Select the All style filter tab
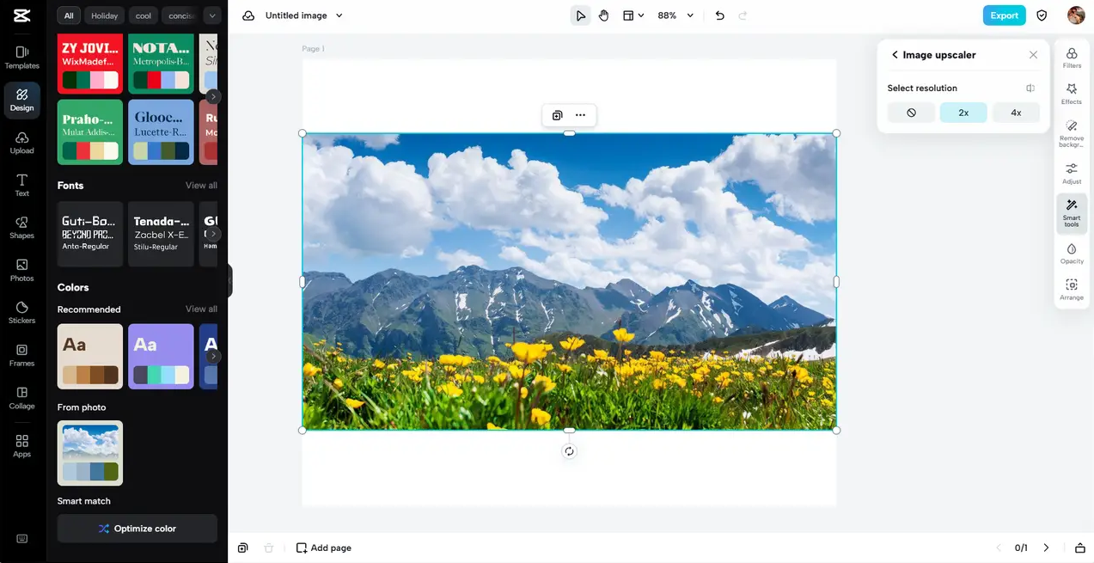 (x=69, y=15)
